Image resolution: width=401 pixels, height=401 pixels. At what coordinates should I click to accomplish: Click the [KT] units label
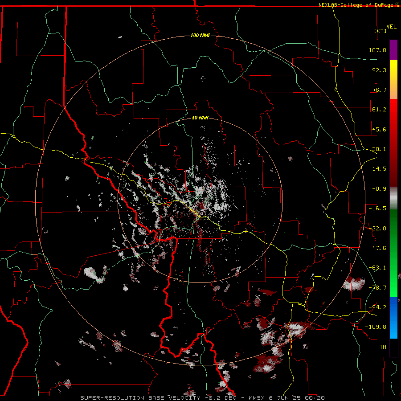381,31
